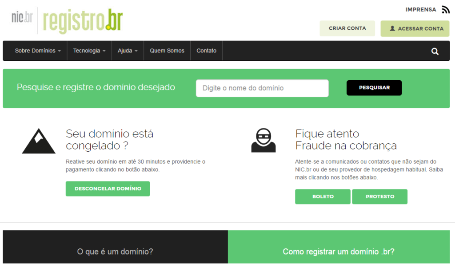
Task: Expand the Ajuda menu
Action: tap(128, 51)
